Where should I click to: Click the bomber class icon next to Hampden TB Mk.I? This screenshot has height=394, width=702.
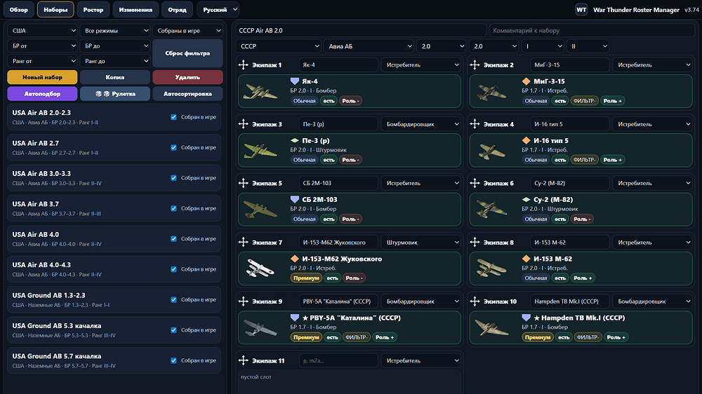[x=526, y=318]
